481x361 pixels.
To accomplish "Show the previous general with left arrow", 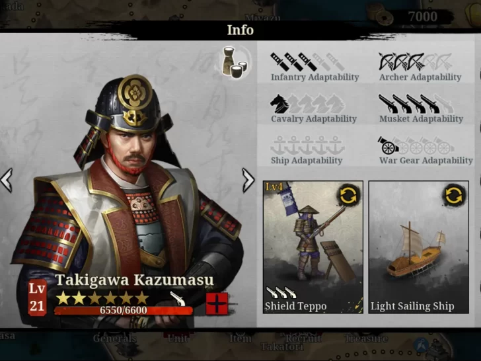I will (x=7, y=180).
